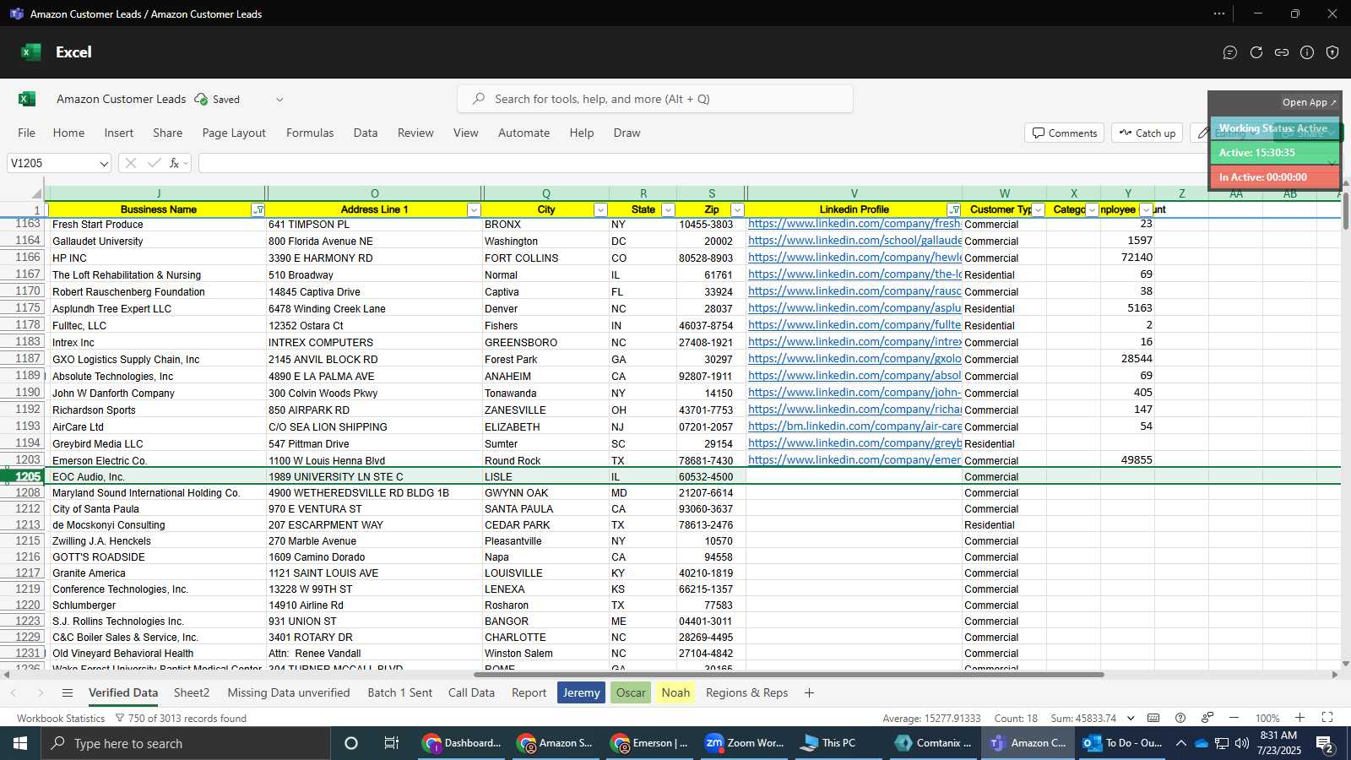
Task: Click the feedback person icon in status bar
Action: point(1207,718)
